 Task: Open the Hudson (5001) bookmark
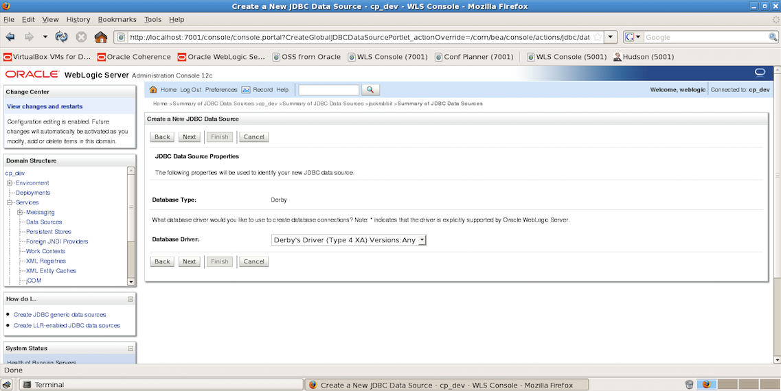pyautogui.click(x=643, y=57)
